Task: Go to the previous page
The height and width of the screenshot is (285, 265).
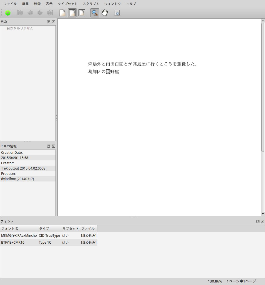Action: pos(30,13)
